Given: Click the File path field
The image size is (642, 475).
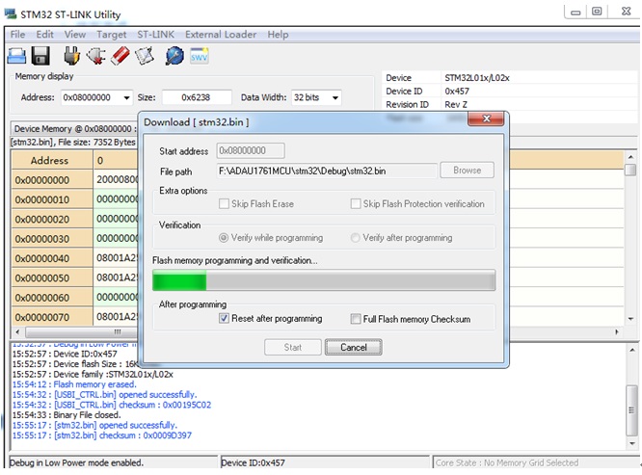Looking at the screenshot, I should point(327,171).
